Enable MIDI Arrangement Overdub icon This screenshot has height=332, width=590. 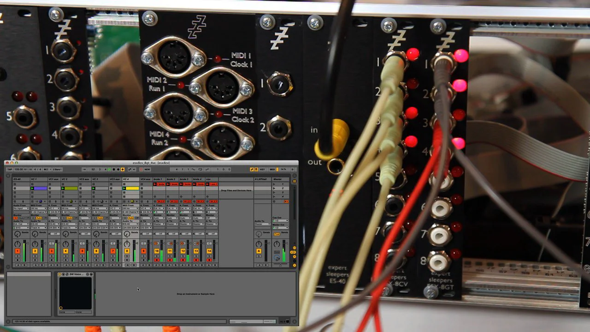(123, 169)
